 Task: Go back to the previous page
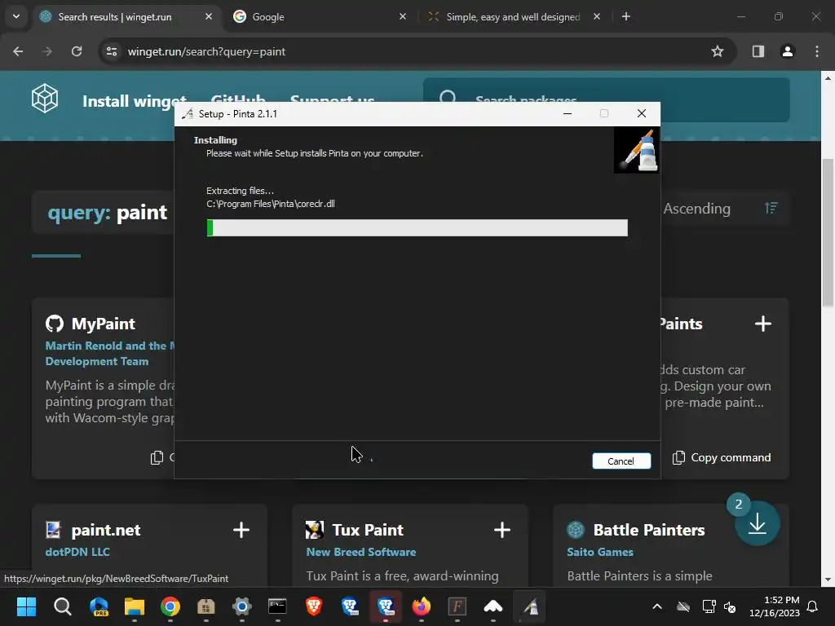coord(18,51)
